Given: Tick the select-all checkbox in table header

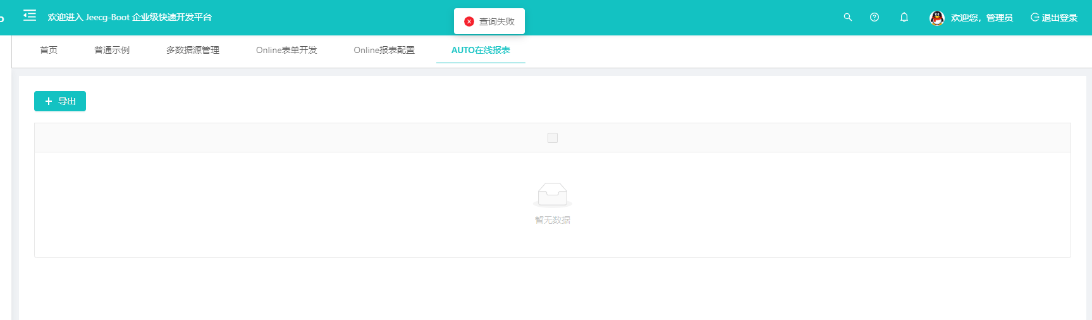Looking at the screenshot, I should click(x=552, y=138).
